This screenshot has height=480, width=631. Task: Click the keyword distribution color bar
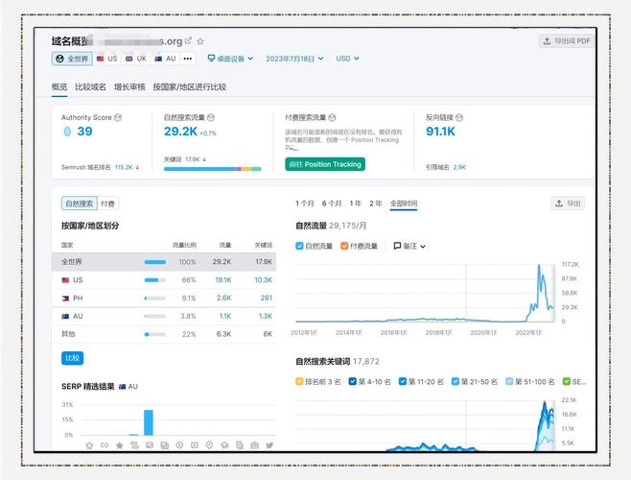pyautogui.click(x=213, y=169)
